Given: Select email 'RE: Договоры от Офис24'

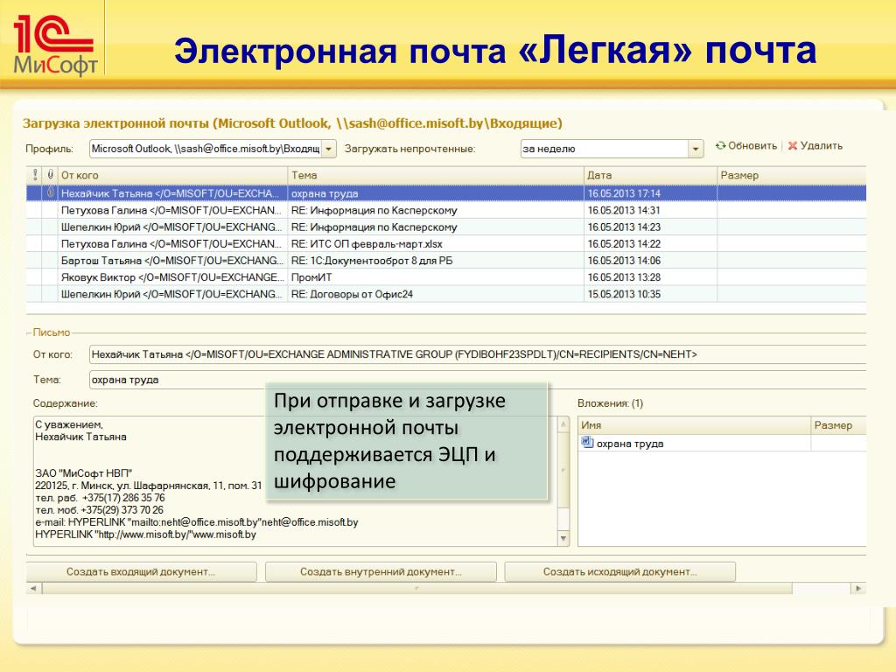Looking at the screenshot, I should pos(445,294).
